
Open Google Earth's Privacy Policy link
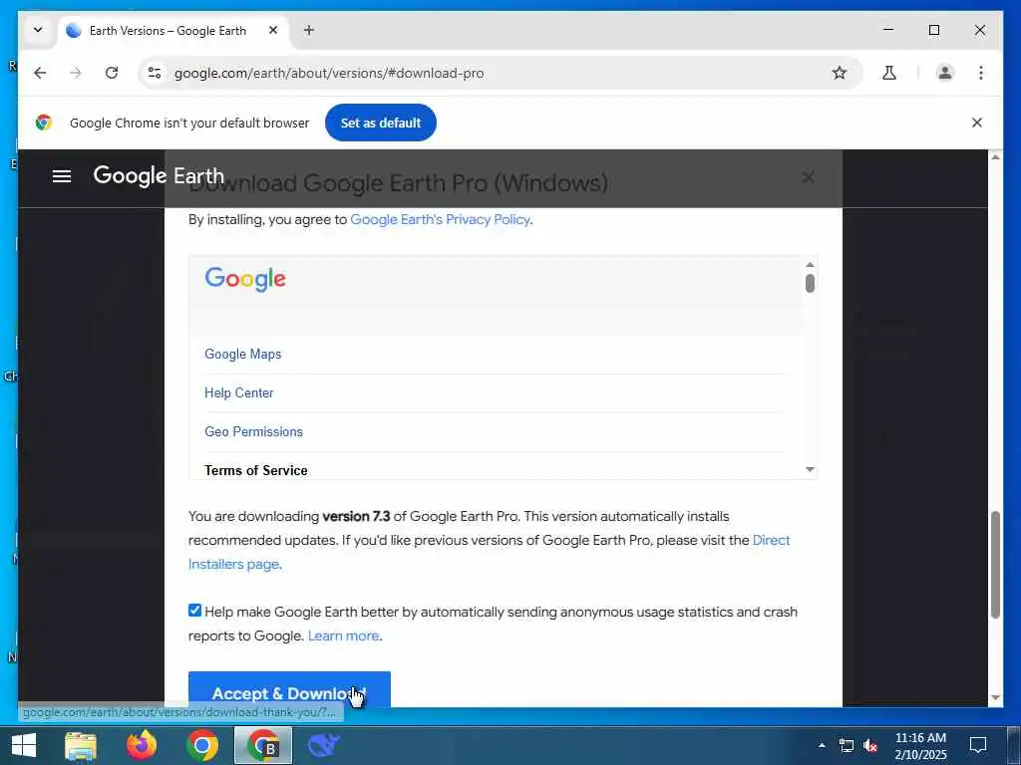coord(440,220)
